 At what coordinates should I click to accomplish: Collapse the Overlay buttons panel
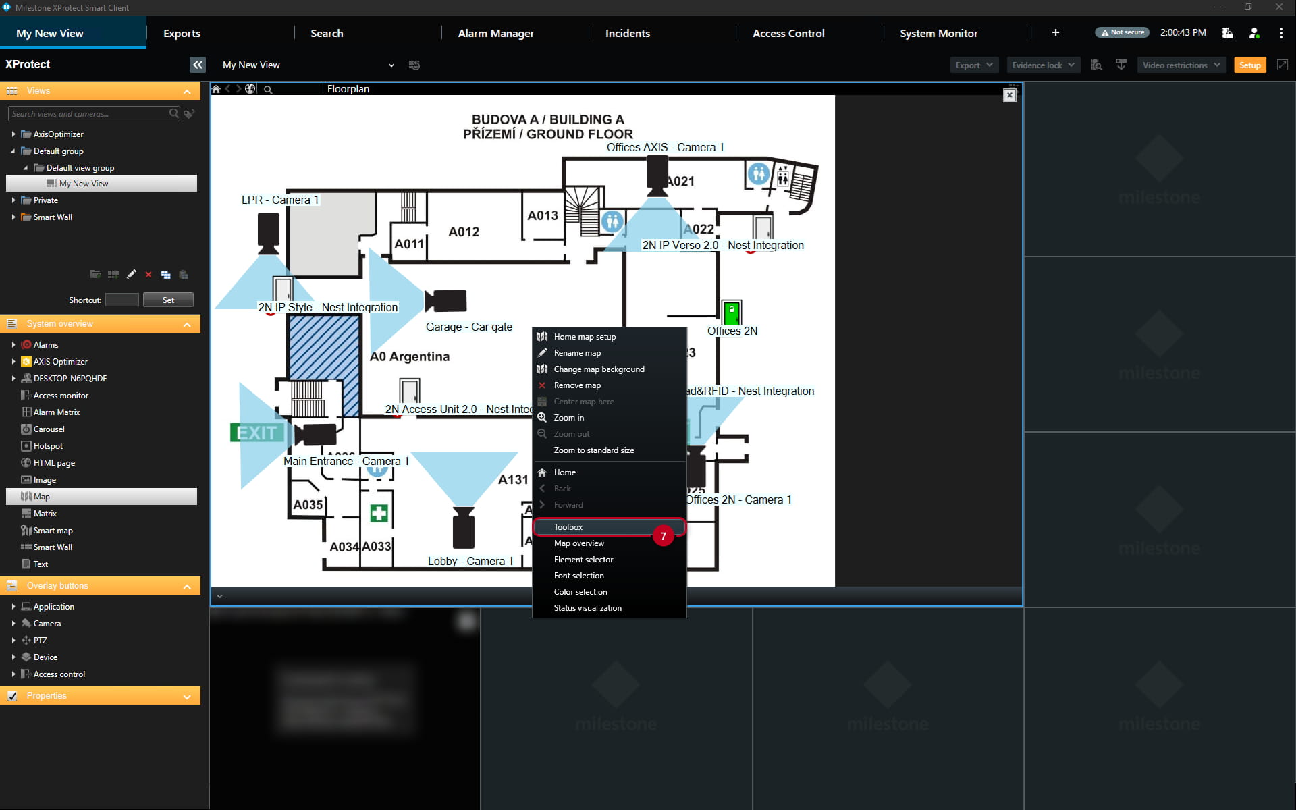(x=187, y=586)
